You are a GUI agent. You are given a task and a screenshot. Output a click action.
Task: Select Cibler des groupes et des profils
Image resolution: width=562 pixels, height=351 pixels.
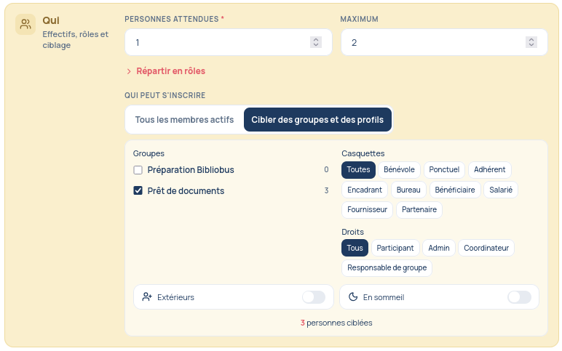(x=317, y=119)
